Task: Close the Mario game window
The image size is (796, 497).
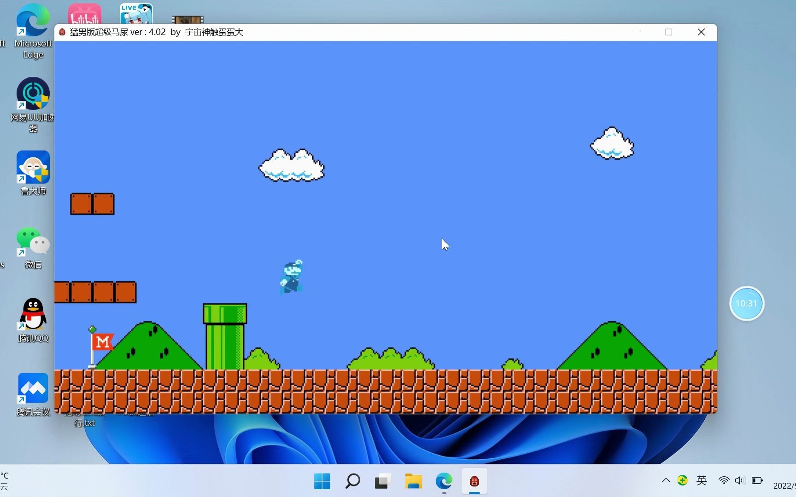Action: coord(701,32)
